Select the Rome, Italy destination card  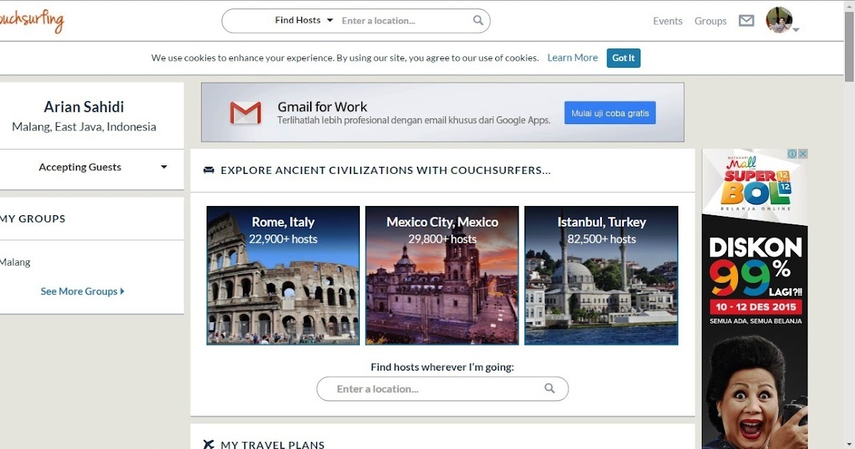coord(283,275)
